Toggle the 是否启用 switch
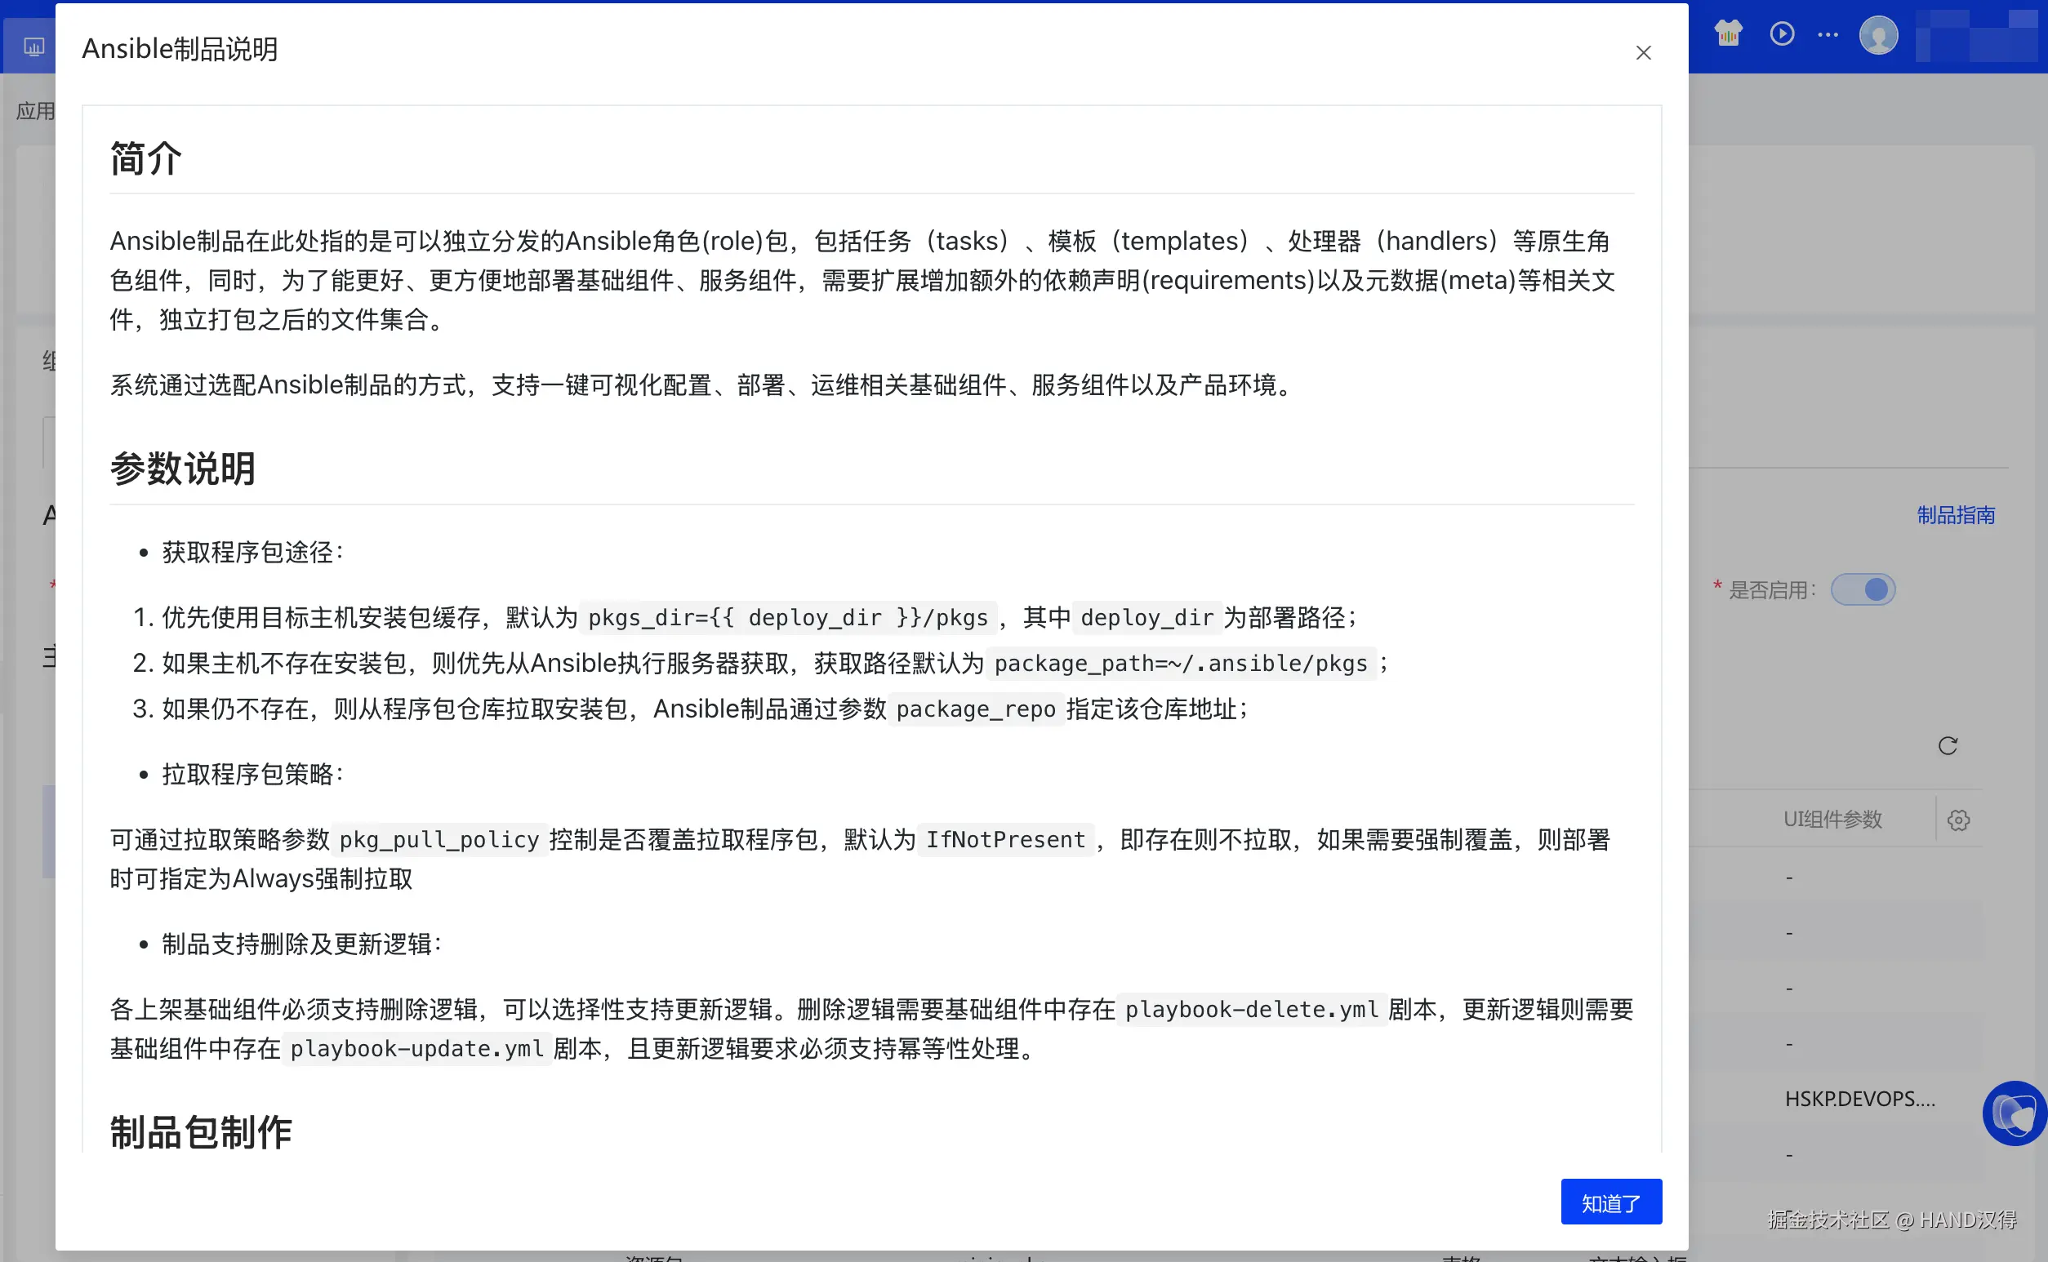 pos(1862,590)
